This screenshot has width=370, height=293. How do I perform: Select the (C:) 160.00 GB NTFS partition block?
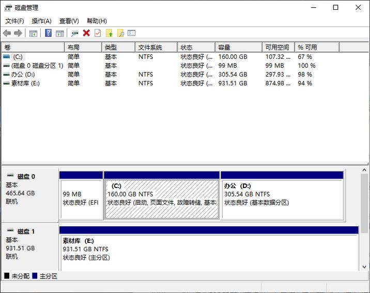[162, 196]
